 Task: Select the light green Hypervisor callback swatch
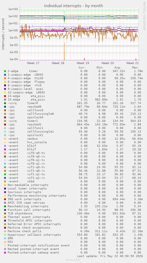[x=5, y=235]
